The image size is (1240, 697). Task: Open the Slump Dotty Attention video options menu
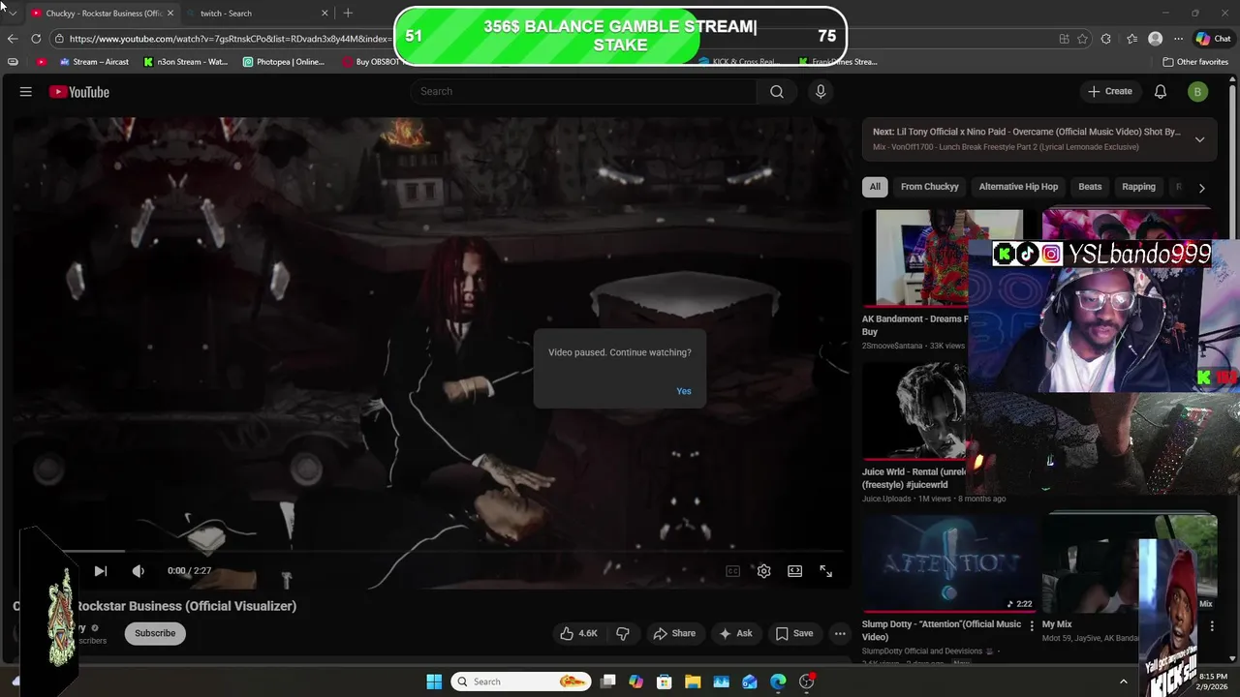(1032, 626)
